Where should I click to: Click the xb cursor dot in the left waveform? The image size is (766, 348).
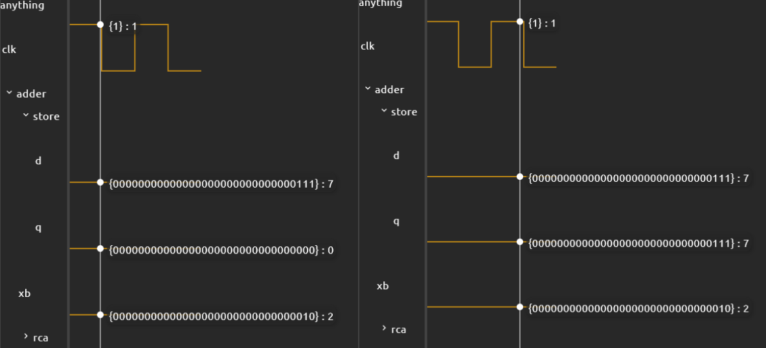pyautogui.click(x=100, y=315)
